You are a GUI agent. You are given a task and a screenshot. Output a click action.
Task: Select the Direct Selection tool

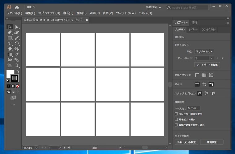click(x=17, y=27)
